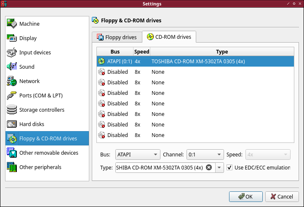Open the Hard disks settings page

coord(47,124)
